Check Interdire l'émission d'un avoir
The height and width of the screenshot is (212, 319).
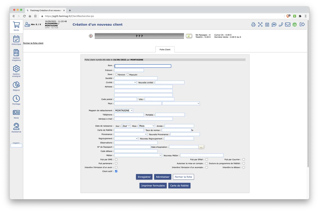[x=116, y=167]
